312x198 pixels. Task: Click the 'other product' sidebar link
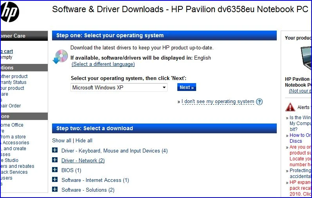pos(14,76)
